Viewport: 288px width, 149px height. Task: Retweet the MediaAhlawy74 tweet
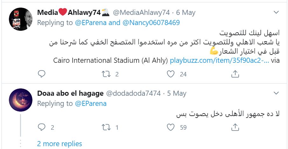106,74
